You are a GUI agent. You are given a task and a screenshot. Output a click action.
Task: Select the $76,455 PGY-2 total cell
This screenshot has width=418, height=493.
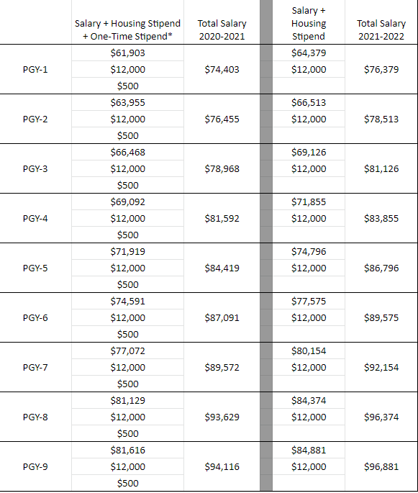pos(222,119)
